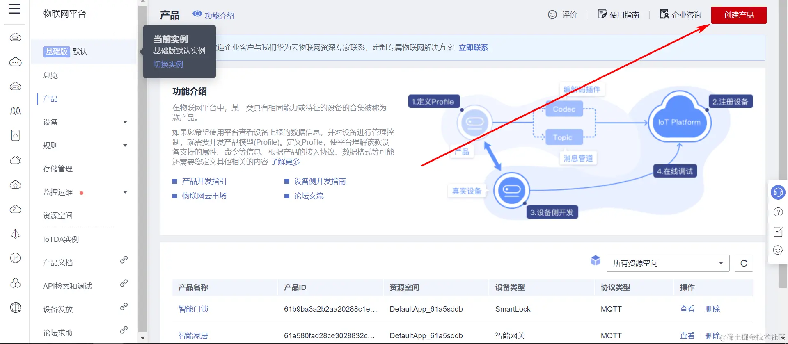Open the hamburger menu at top left

click(14, 9)
